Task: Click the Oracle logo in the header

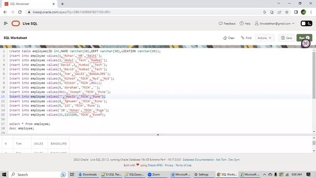Action: (x=15, y=23)
